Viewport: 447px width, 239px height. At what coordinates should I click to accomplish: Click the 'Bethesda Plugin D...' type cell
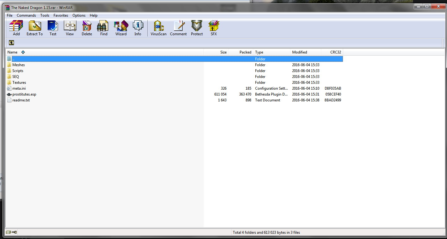(271, 94)
